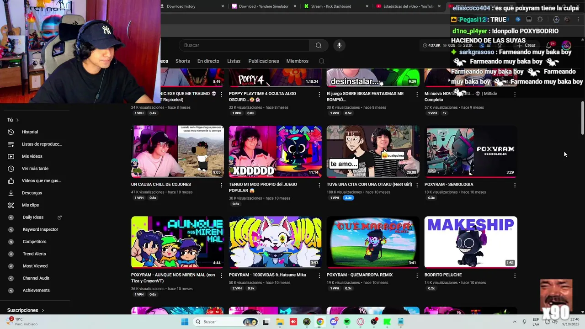Click the Mis clips scissors icon
The width and height of the screenshot is (585, 329).
pyautogui.click(x=11, y=205)
